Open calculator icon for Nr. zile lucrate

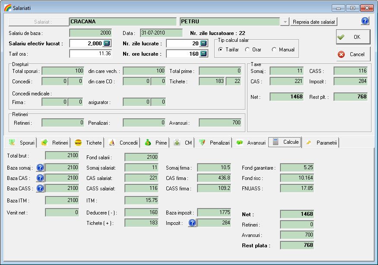(x=204, y=43)
